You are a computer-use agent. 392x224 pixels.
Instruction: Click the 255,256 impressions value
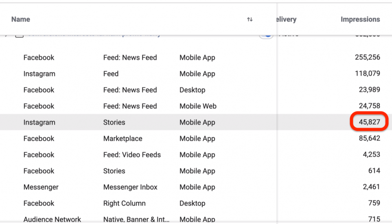coord(367,57)
